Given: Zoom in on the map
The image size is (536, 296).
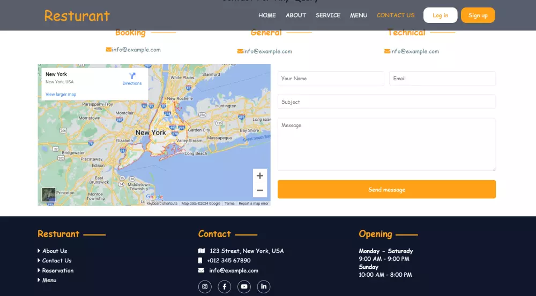Looking at the screenshot, I should (x=260, y=176).
